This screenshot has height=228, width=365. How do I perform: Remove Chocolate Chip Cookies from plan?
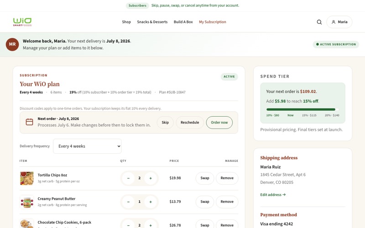[x=227, y=225]
